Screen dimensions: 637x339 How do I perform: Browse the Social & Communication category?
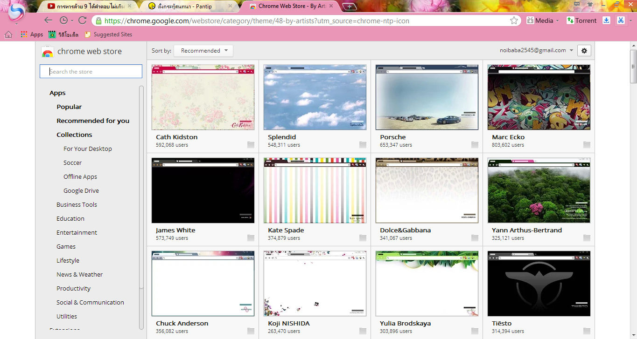(90, 303)
